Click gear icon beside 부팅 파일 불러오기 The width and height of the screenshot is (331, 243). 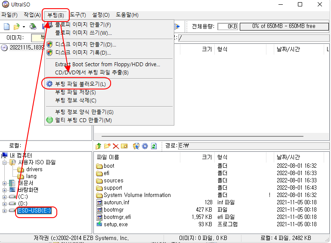tap(49, 84)
